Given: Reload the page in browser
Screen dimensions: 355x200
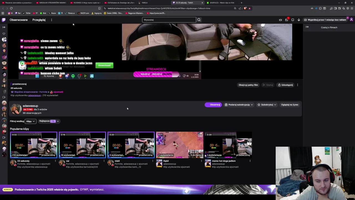Looking at the screenshot, I should (x=11, y=8).
